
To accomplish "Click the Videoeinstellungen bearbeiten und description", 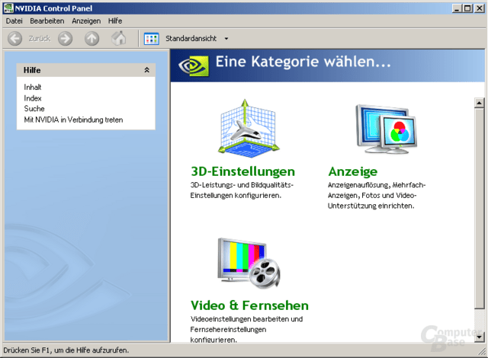I will (246, 329).
